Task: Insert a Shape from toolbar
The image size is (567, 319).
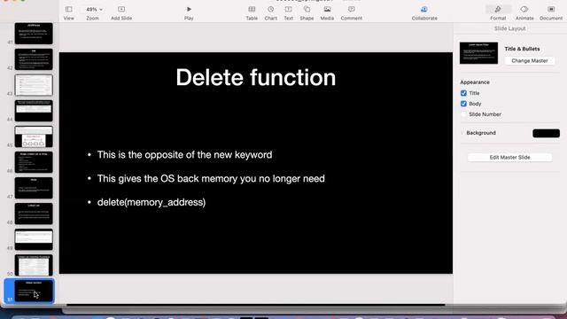Action: [x=307, y=9]
